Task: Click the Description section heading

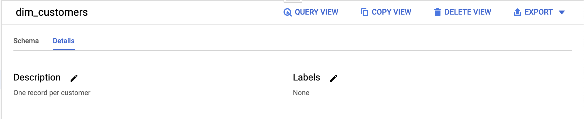Action: coord(37,77)
